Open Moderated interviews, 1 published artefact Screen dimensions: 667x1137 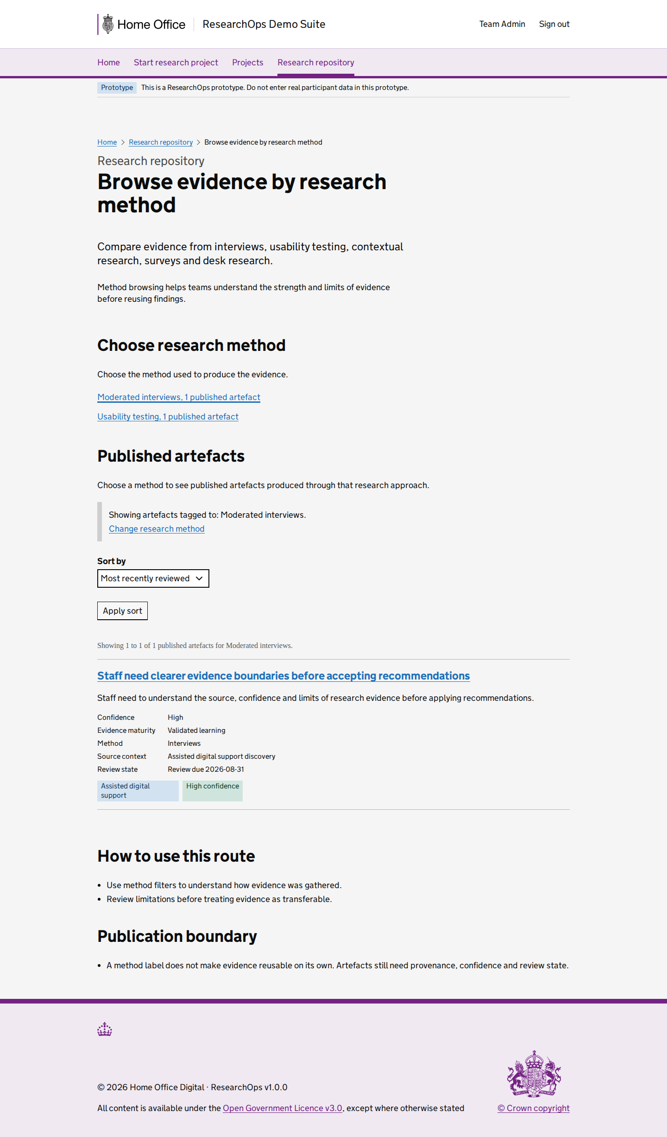tap(179, 397)
